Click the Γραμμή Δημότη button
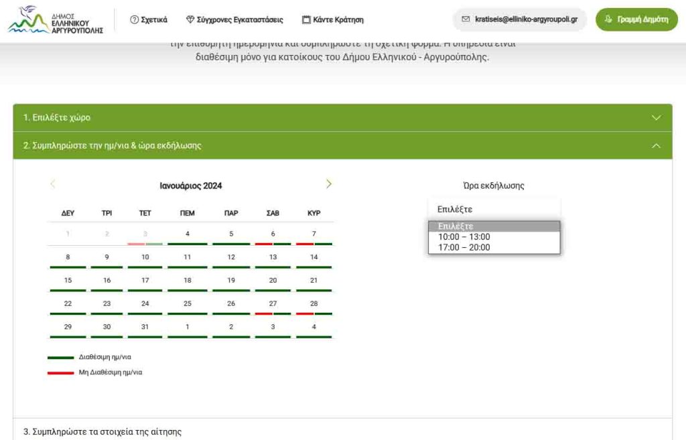 pos(636,19)
